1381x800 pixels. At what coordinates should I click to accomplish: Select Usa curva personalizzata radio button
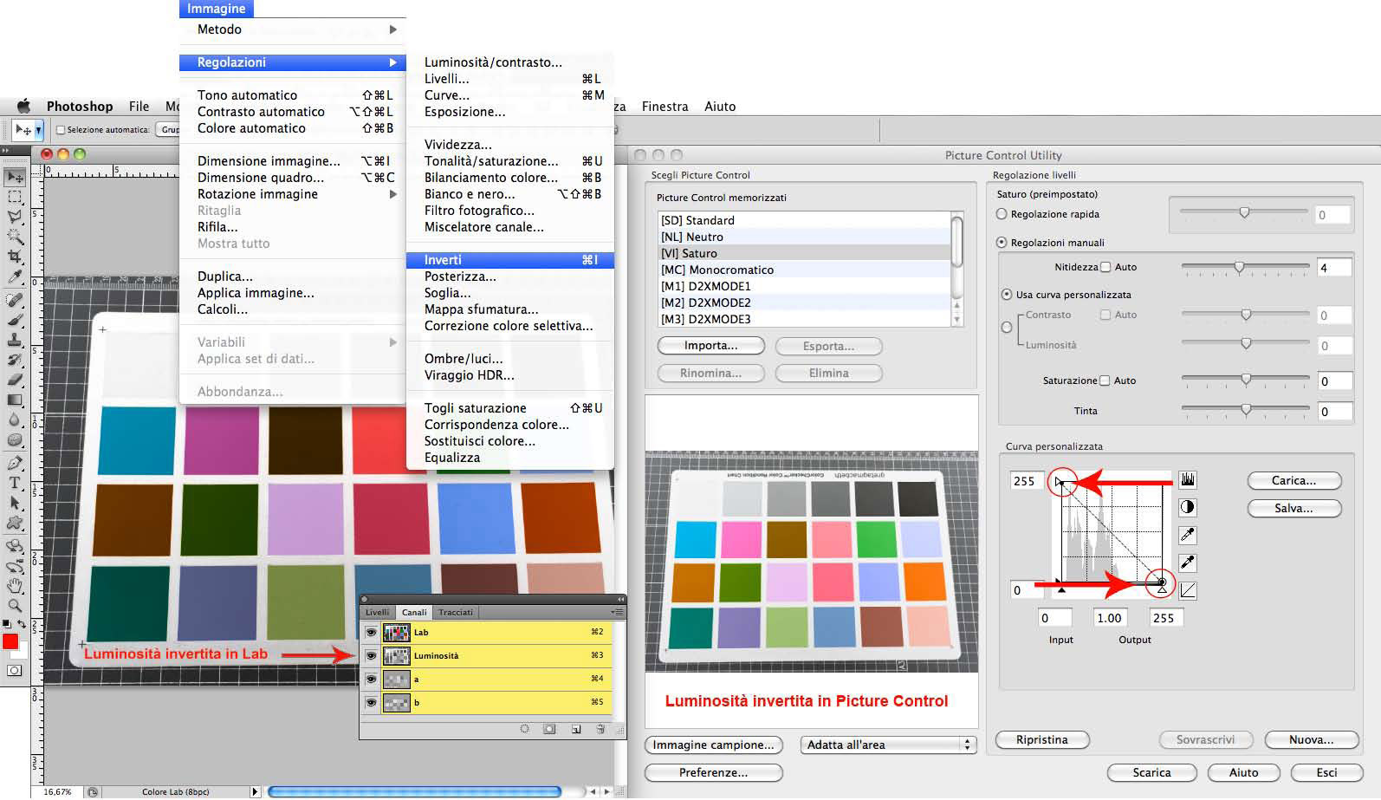tap(1007, 295)
